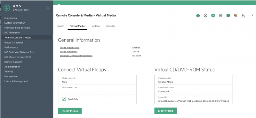
Task: Click the 'Enabled' status value
Action: [x=136, y=48]
